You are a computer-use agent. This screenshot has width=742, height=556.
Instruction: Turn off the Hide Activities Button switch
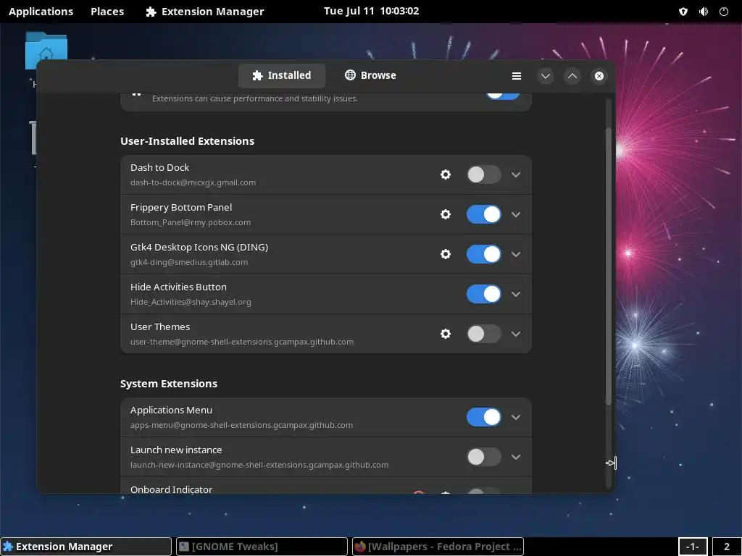tap(483, 294)
